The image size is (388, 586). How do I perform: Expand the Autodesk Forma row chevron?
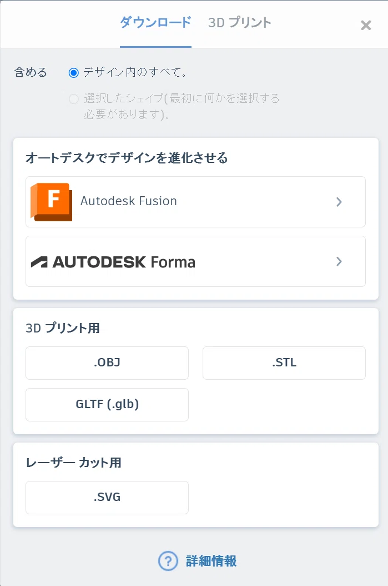[339, 261]
